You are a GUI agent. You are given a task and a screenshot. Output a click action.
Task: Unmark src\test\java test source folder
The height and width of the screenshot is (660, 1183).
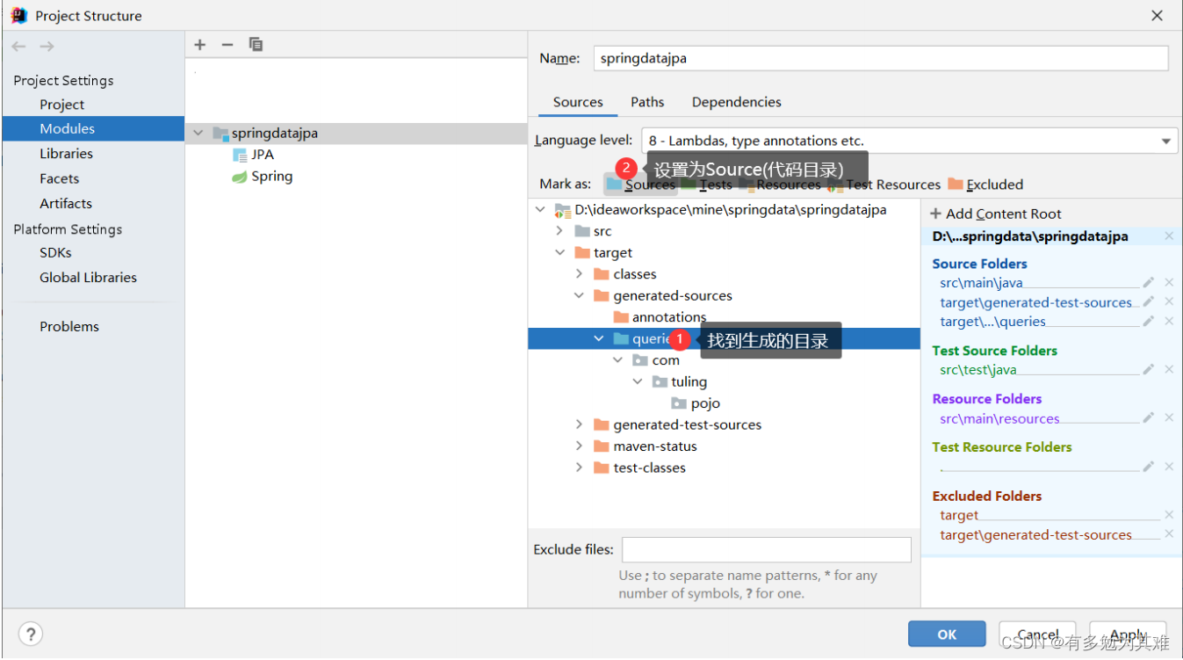click(1169, 370)
